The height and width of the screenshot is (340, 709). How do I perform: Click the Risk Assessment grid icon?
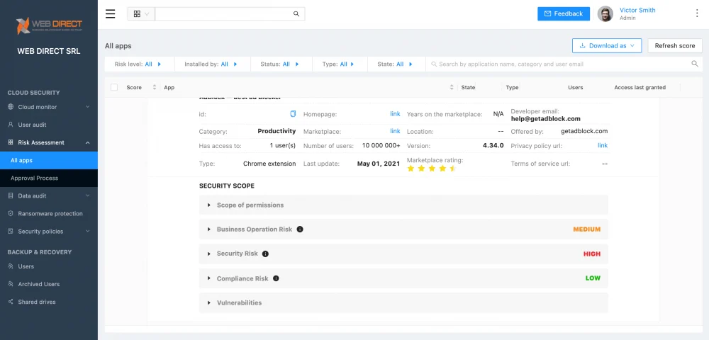point(11,142)
